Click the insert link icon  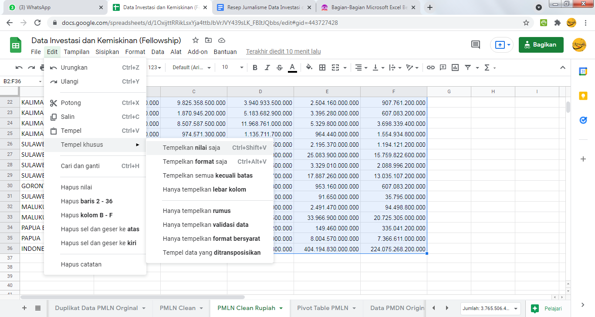pyautogui.click(x=431, y=67)
